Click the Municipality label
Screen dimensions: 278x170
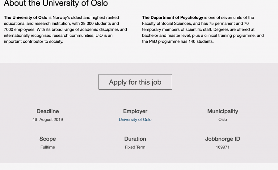pos(222,111)
